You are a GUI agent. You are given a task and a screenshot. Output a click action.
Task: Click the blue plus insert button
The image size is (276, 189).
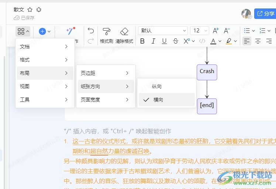[42, 31]
